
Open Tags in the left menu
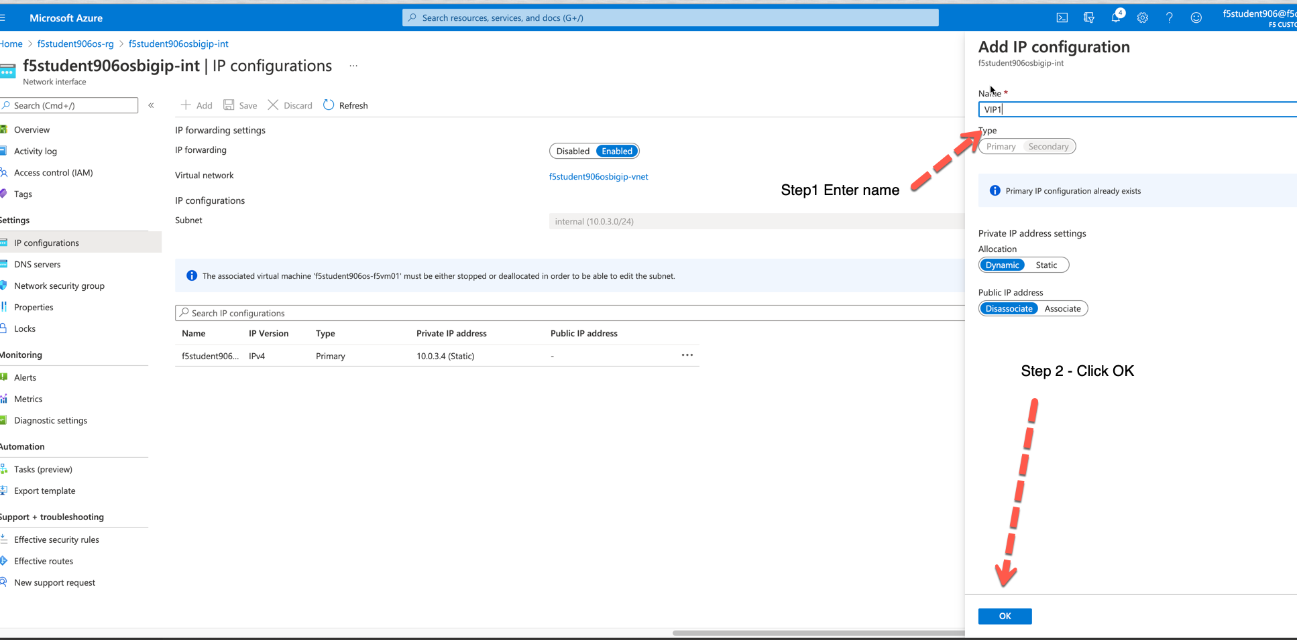coord(23,194)
